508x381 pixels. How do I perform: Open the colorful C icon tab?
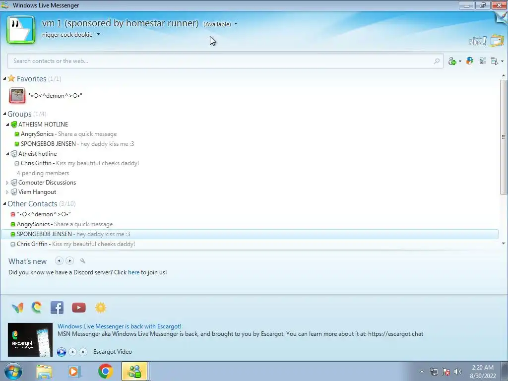pos(37,307)
